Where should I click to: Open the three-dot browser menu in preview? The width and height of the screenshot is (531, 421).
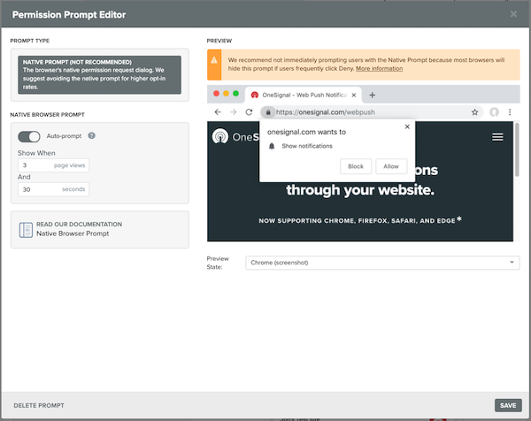coord(510,112)
